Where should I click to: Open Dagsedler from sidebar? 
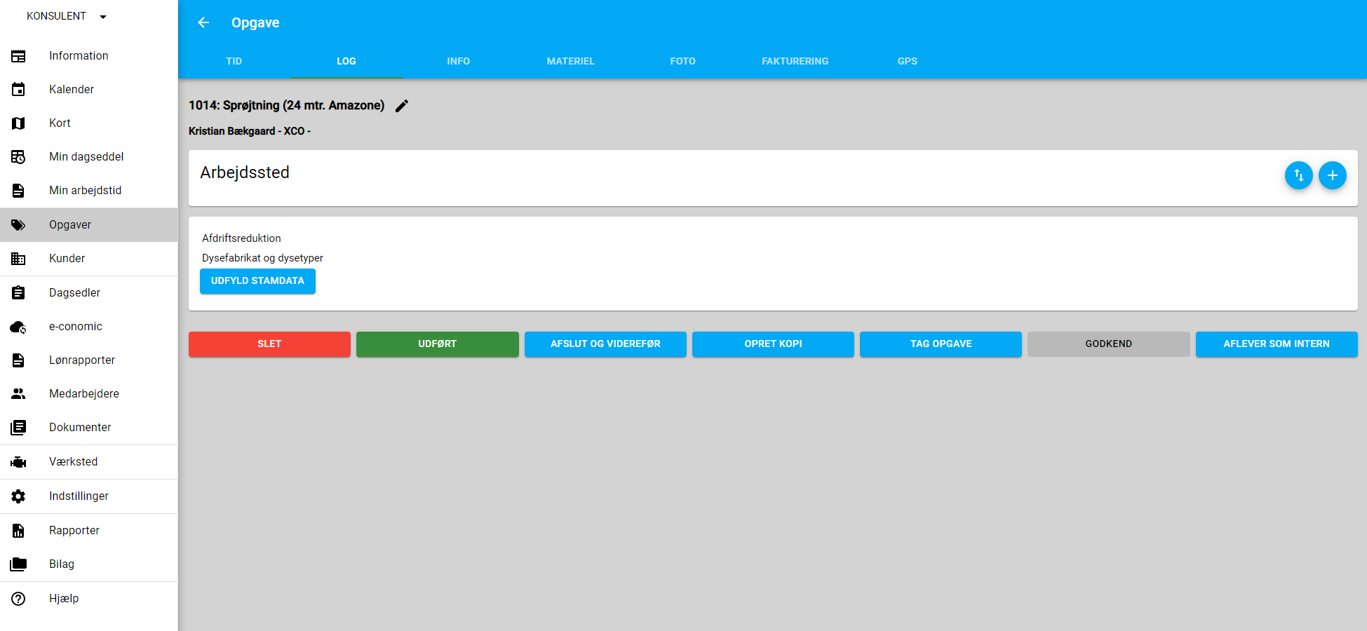pyautogui.click(x=88, y=293)
